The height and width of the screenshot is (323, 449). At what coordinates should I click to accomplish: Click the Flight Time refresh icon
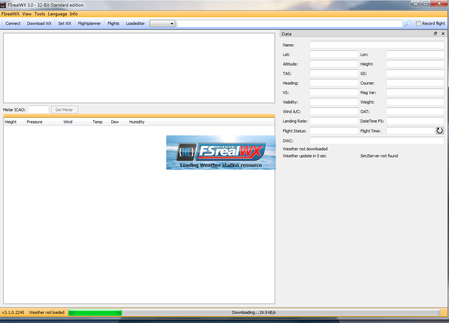point(440,131)
